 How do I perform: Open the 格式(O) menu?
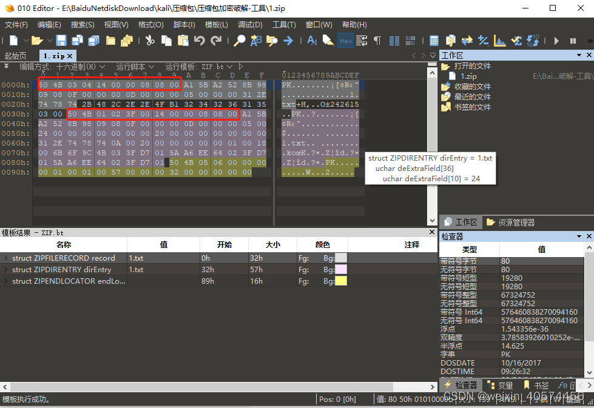(x=150, y=25)
